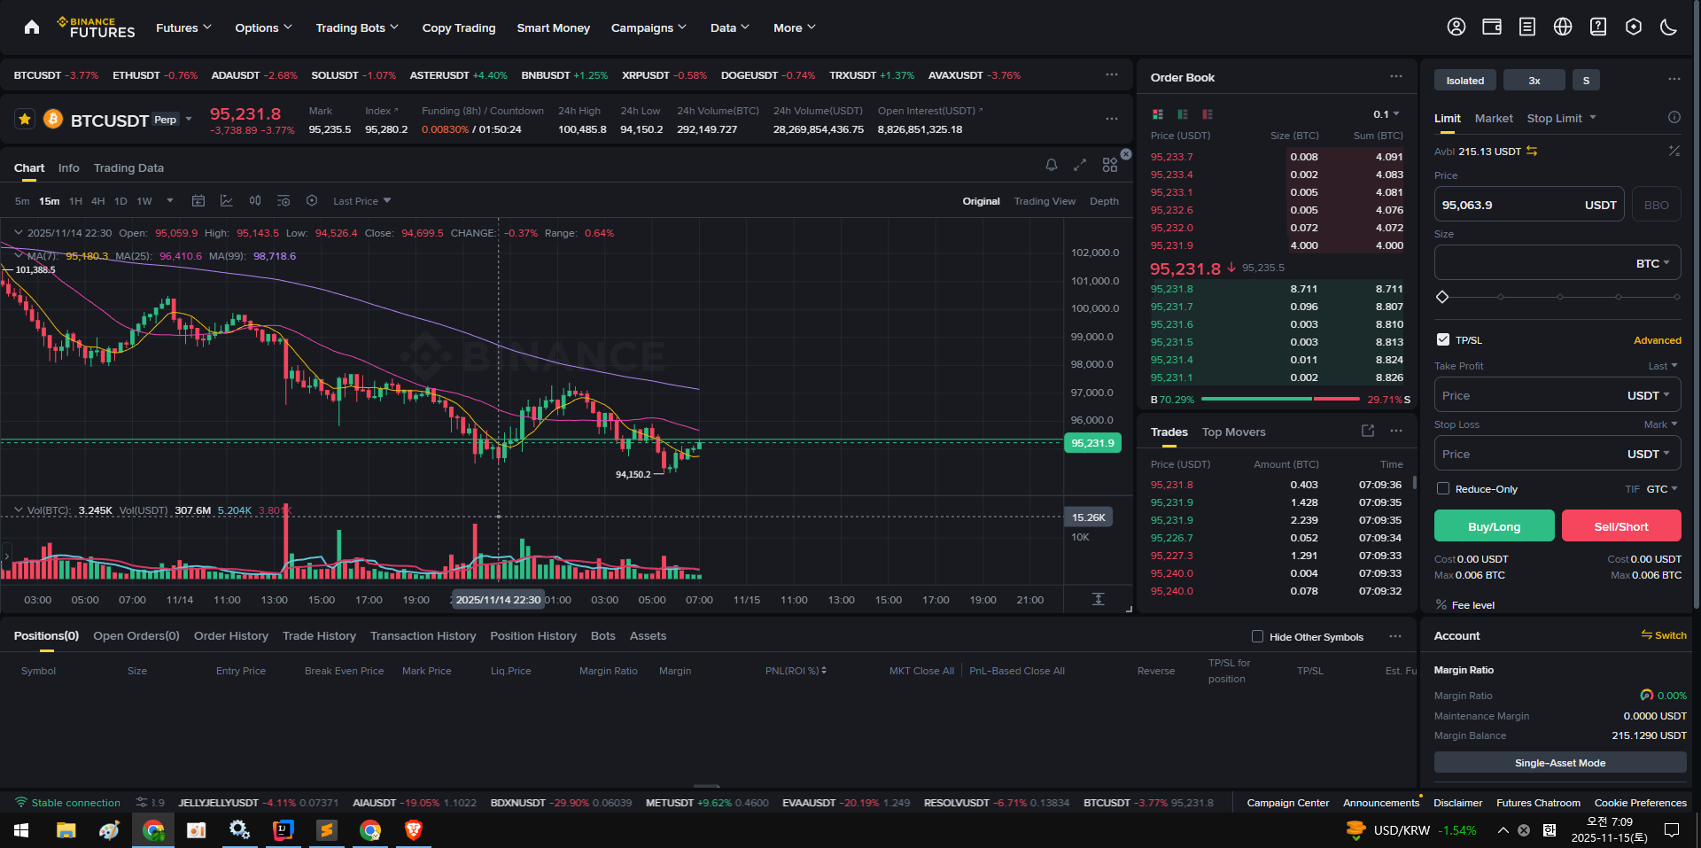This screenshot has height=848, width=1701.
Task: Switch to the Trading Data tab
Action: 128,167
